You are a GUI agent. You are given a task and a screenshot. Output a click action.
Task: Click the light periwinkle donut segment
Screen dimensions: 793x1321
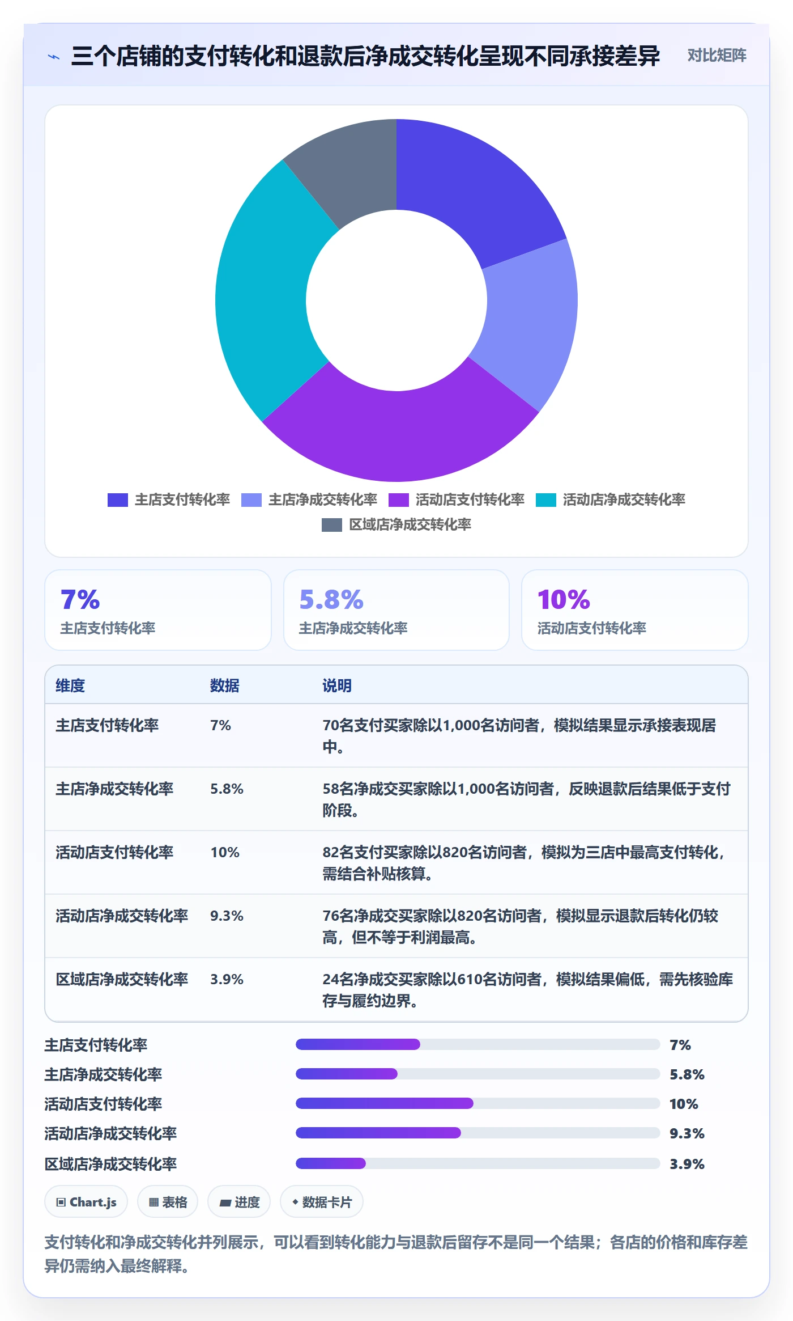pyautogui.click(x=530, y=320)
